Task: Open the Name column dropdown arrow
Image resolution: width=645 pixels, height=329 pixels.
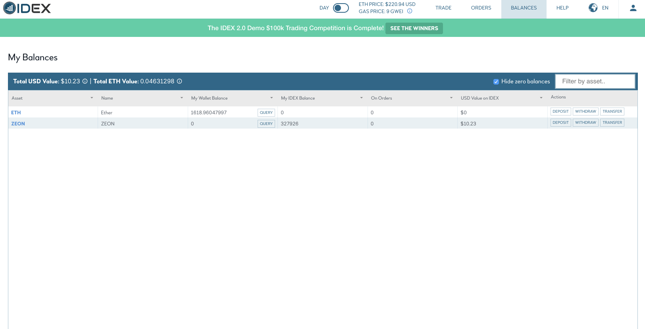Action: 182,98
